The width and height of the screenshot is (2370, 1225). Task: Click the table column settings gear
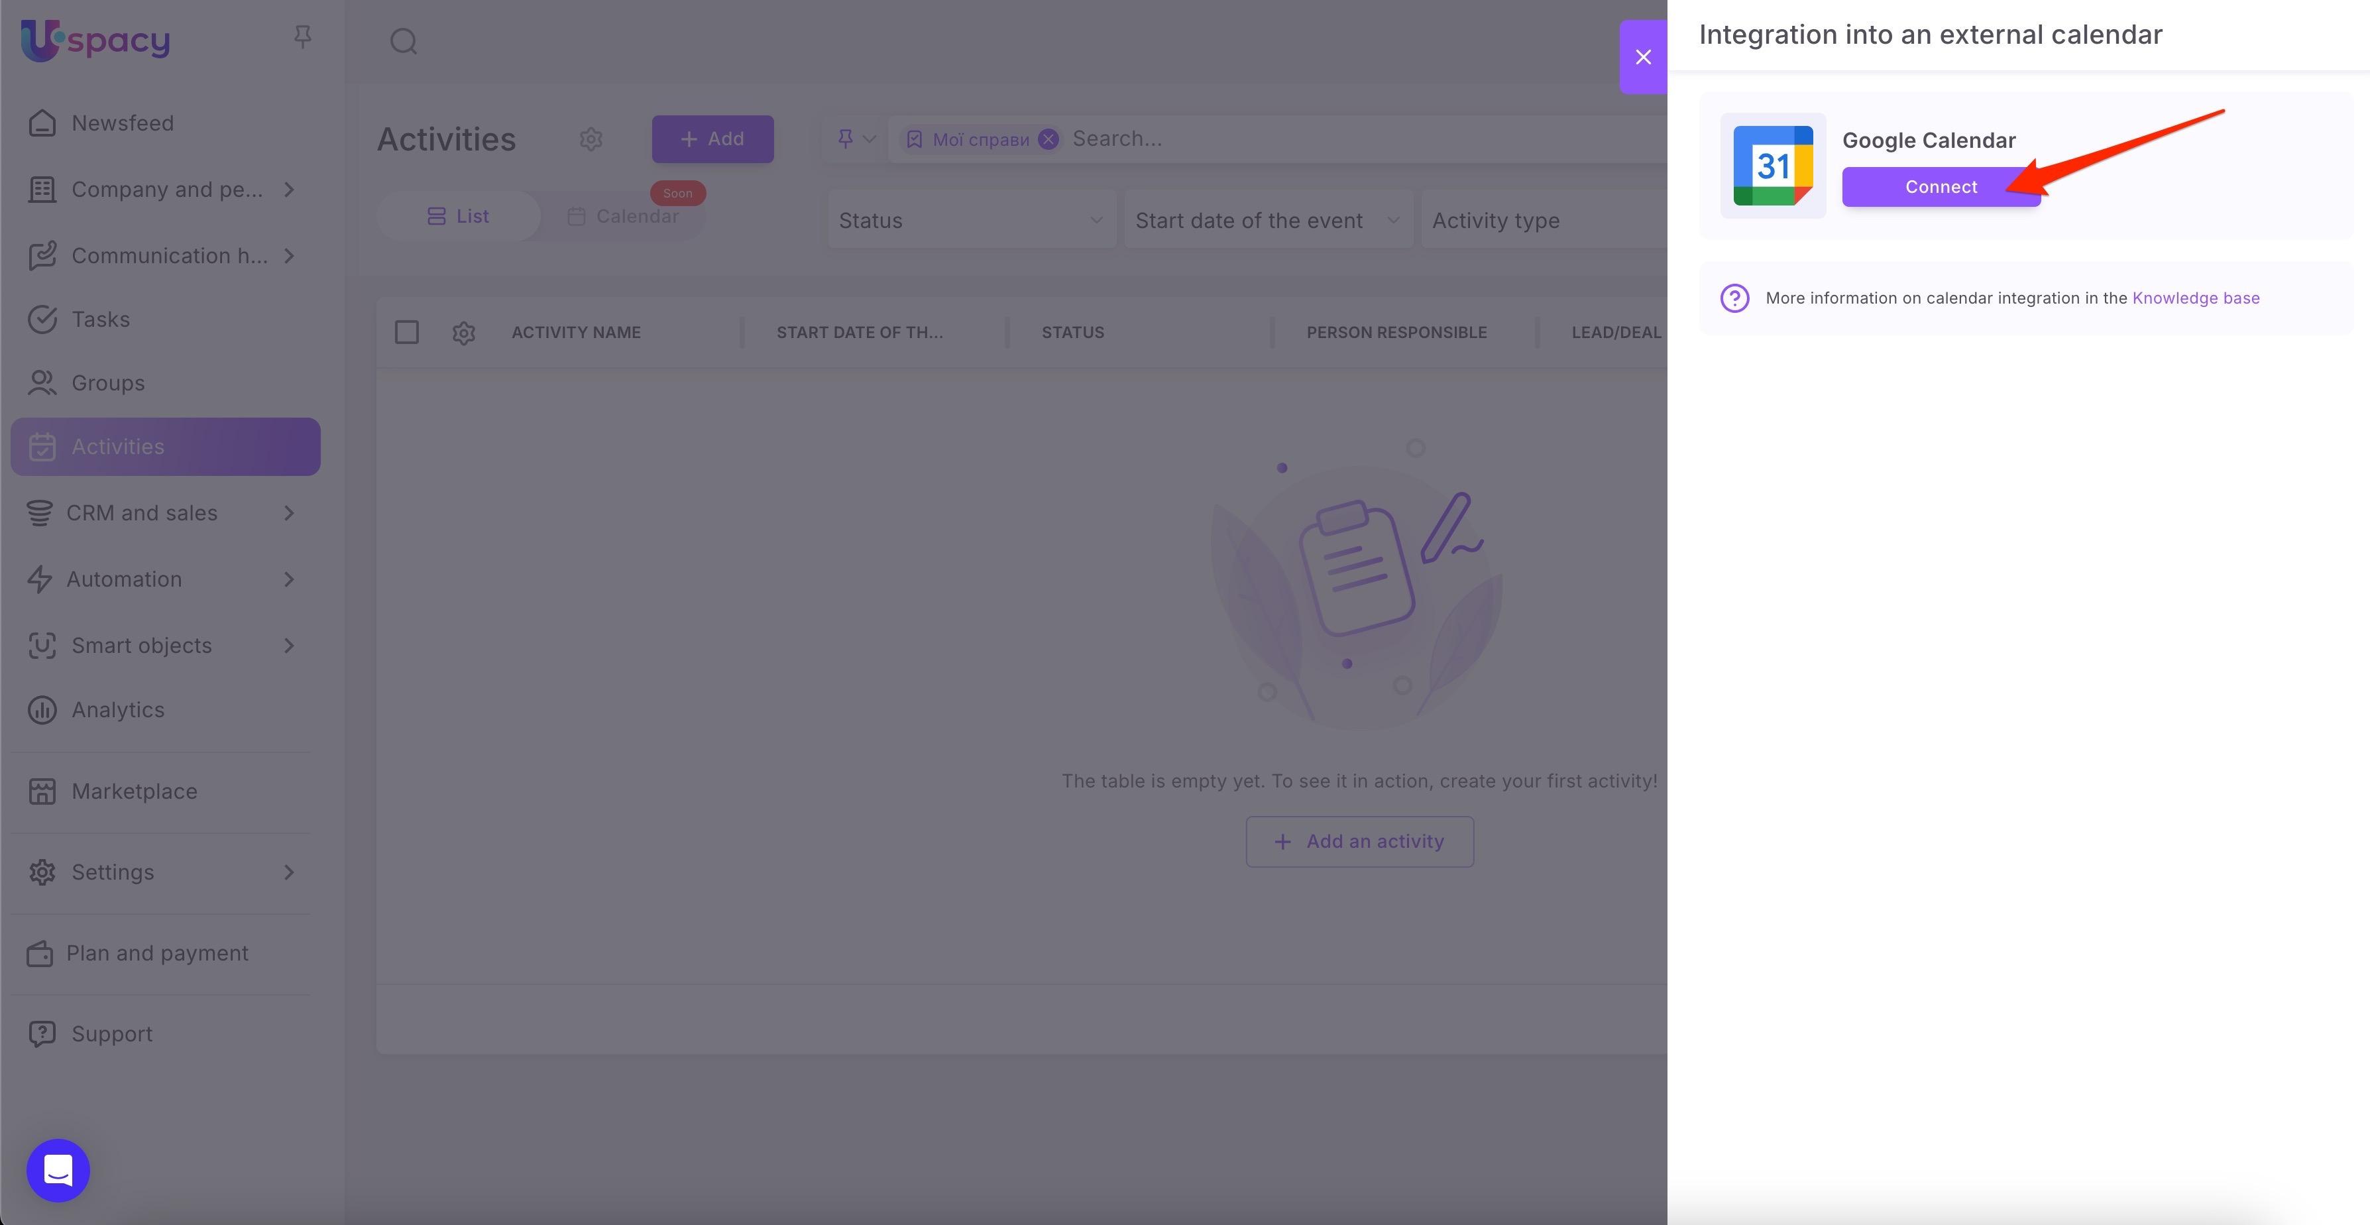(x=464, y=333)
